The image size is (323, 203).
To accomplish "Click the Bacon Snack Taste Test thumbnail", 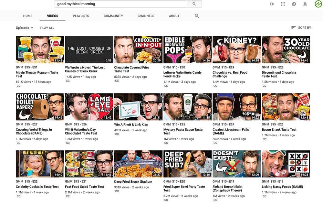I will [x=286, y=107].
